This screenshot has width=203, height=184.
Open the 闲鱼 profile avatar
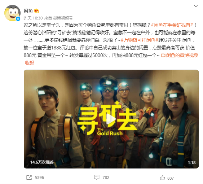pos(12,13)
